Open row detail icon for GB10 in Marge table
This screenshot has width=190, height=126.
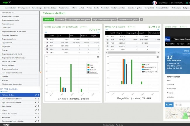pyautogui.click(x=108, y=46)
